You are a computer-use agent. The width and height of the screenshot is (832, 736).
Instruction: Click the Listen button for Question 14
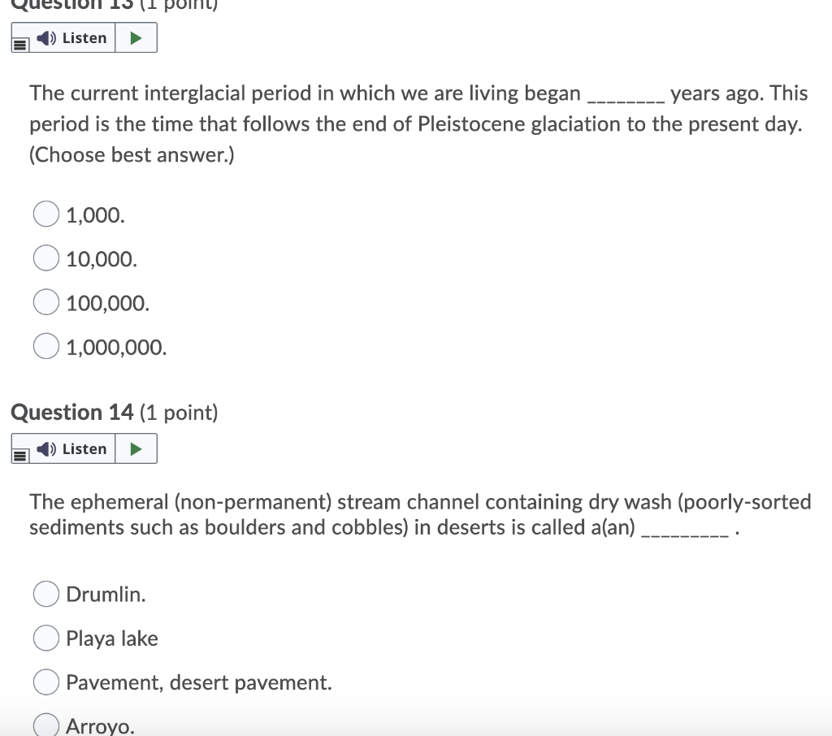(x=73, y=448)
